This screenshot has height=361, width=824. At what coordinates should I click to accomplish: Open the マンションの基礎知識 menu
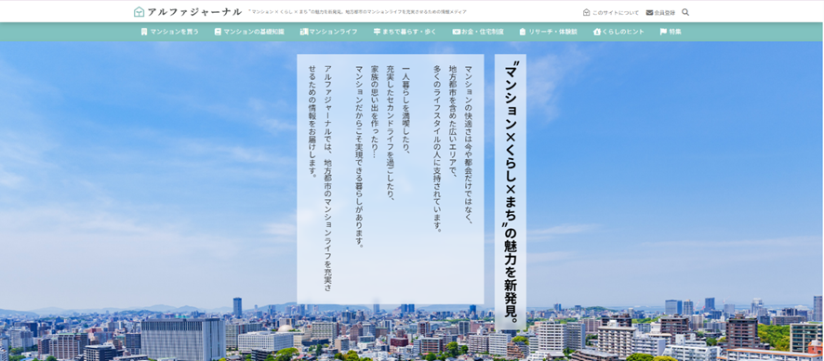pyautogui.click(x=249, y=32)
